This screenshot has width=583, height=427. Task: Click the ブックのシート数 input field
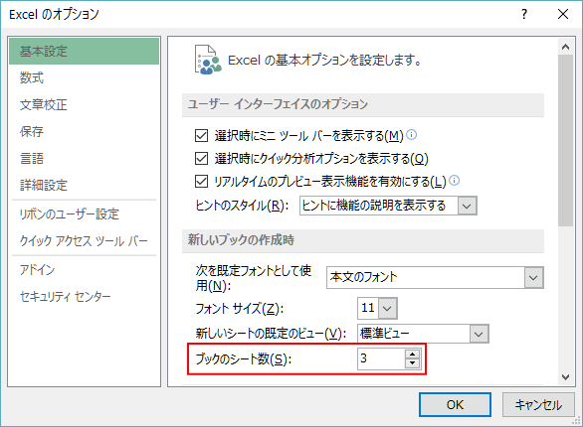[x=381, y=358]
